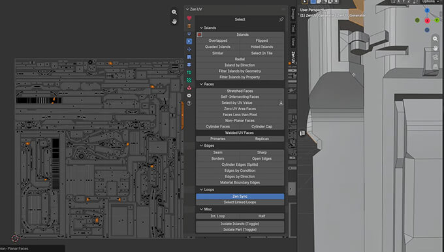Open Zen UV help question mark icon
Viewport: 444px width, 252px height.
(x=189, y=103)
